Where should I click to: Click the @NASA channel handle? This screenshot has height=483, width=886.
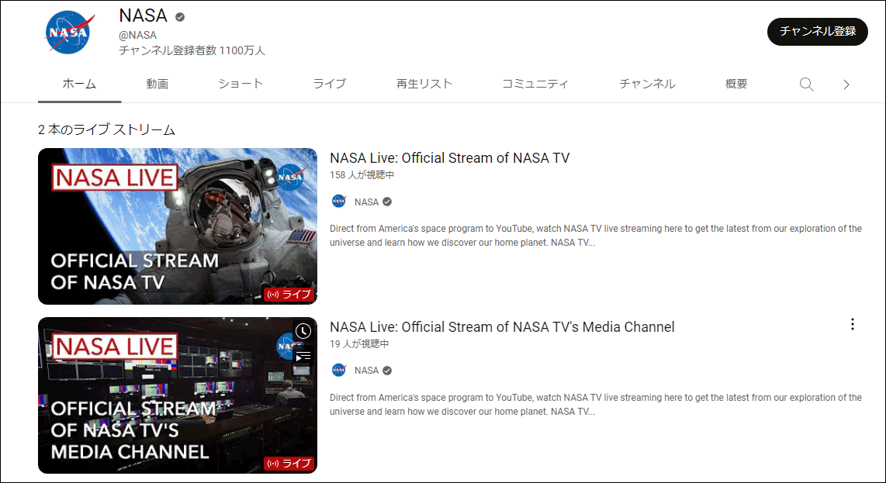pos(137,35)
